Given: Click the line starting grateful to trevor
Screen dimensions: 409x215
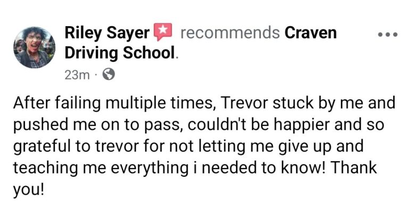Looking at the screenshot, I should tap(188, 146).
